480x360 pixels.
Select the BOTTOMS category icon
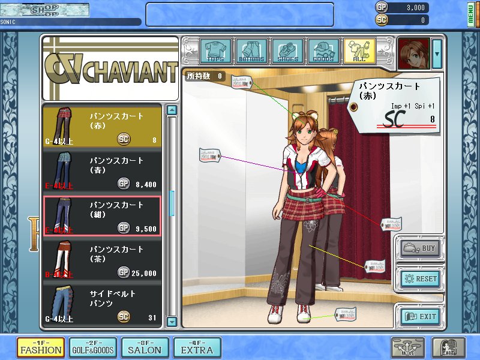pos(251,51)
